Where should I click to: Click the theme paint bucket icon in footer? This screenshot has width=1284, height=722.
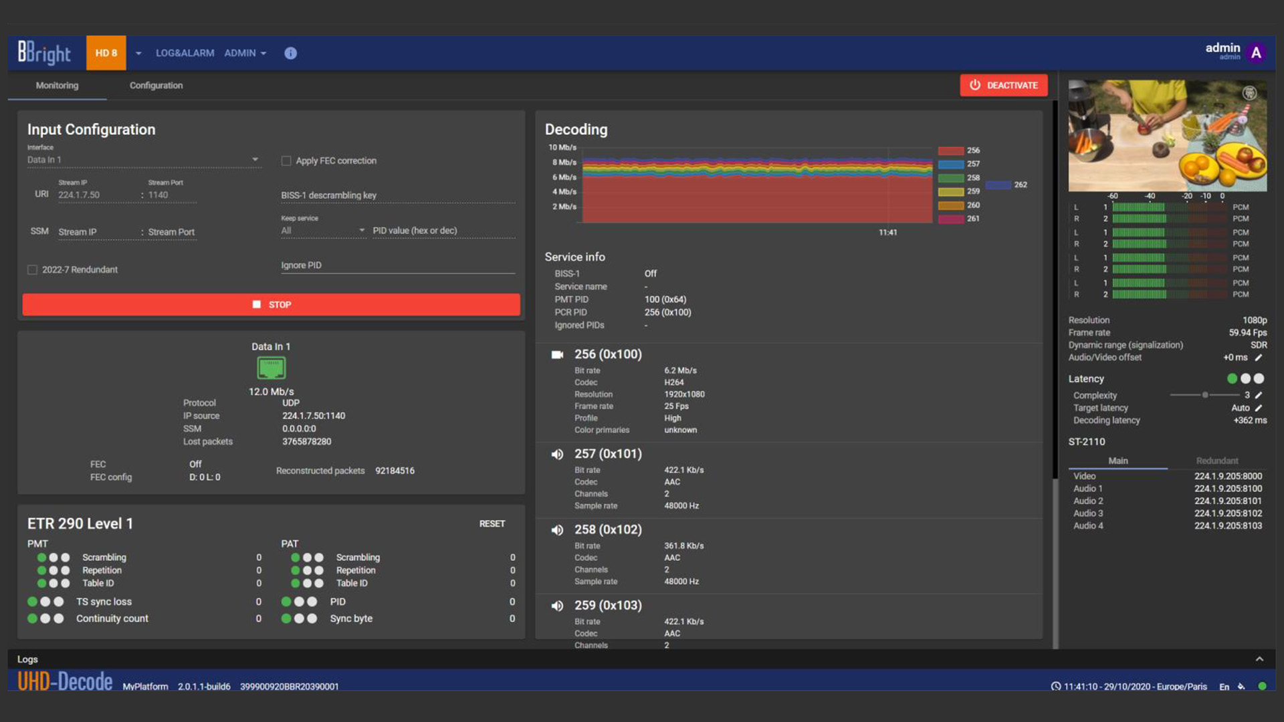(1242, 687)
